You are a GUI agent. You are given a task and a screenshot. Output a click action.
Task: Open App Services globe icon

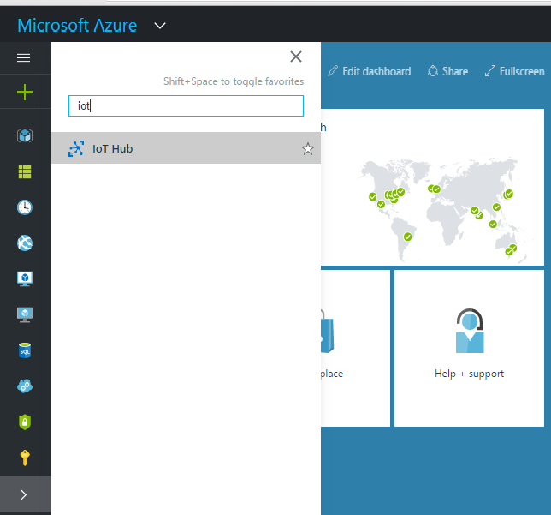coord(25,243)
